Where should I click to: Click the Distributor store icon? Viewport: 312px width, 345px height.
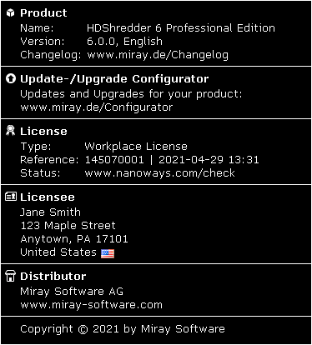(x=11, y=276)
